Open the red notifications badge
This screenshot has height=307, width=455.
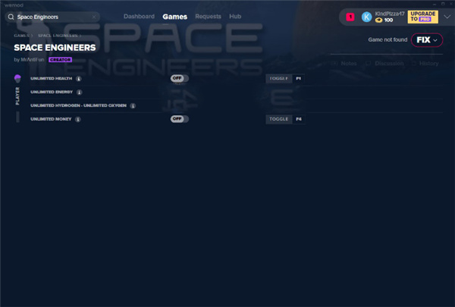[350, 17]
